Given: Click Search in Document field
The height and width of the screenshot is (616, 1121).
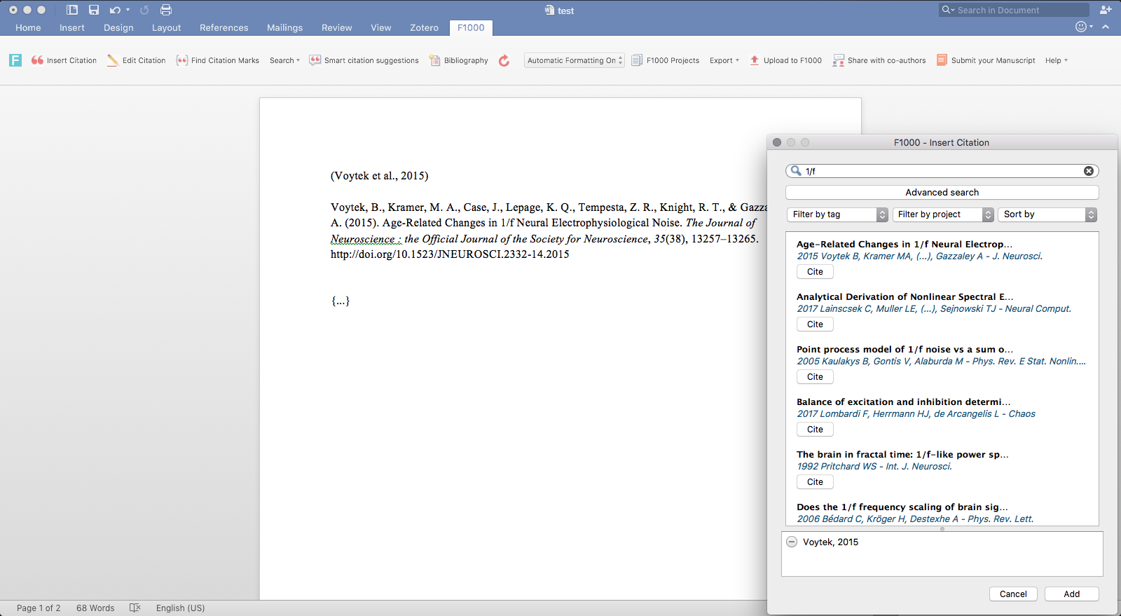Looking at the screenshot, I should point(1014,10).
